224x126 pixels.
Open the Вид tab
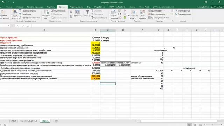pyautogui.click(x=89, y=7)
